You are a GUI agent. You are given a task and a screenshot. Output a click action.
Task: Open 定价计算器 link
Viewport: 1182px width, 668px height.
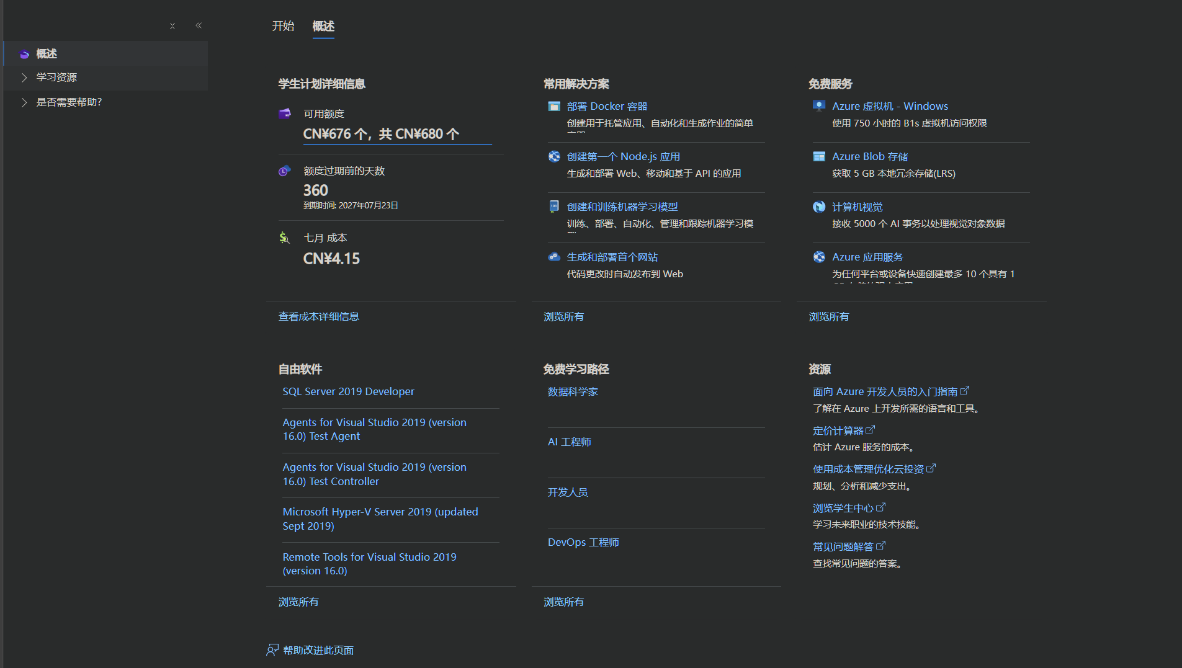[838, 430]
